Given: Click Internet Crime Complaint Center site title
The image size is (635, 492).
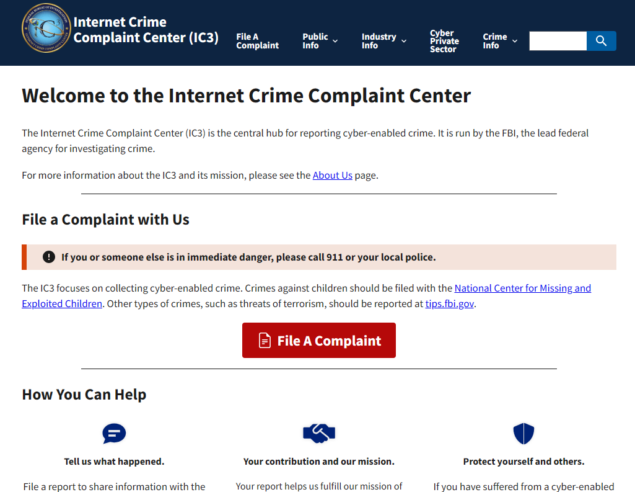Looking at the screenshot, I should tap(146, 30).
